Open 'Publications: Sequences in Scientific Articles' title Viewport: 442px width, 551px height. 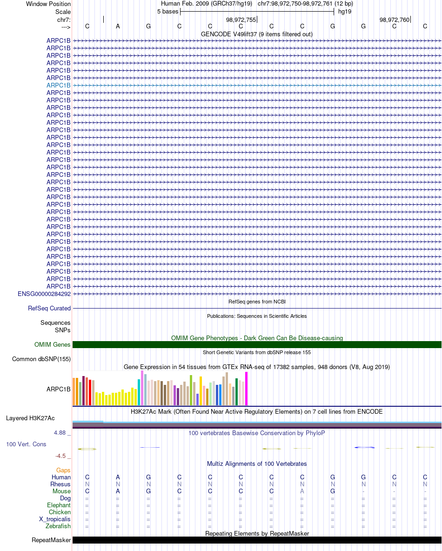point(257,316)
